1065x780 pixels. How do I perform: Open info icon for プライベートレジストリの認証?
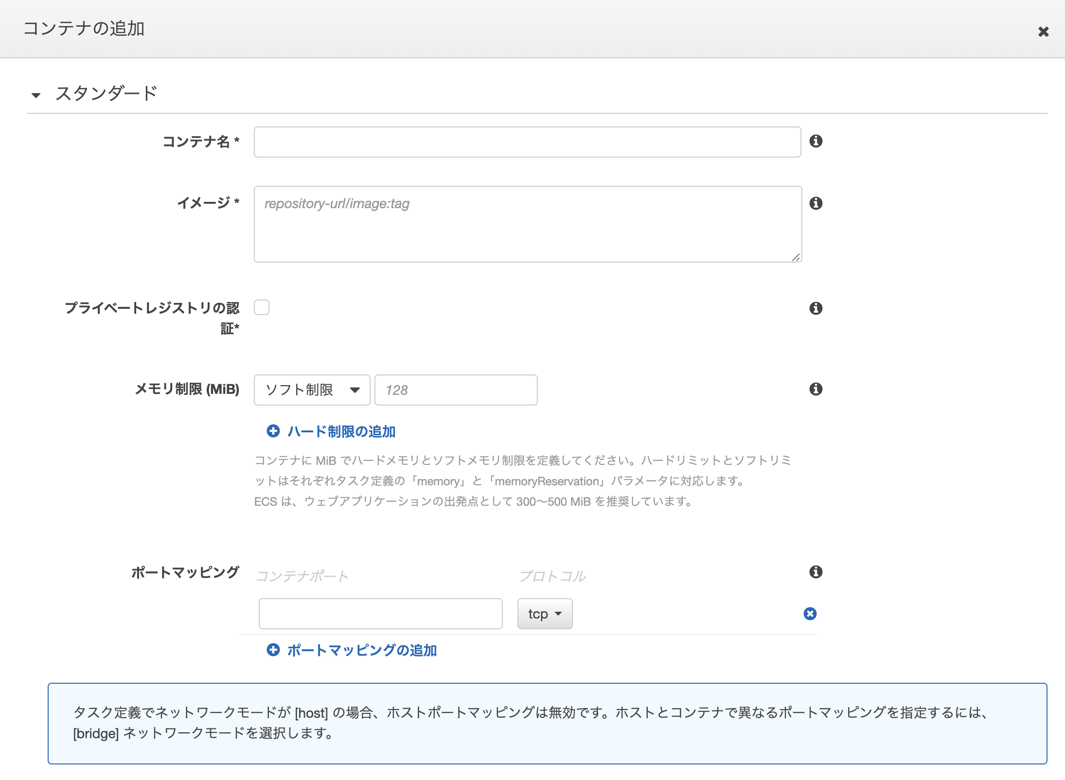(x=816, y=308)
